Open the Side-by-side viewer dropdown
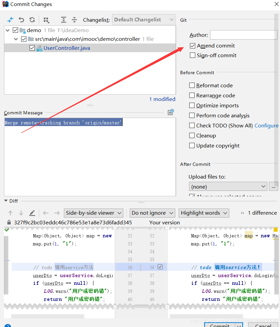Viewport: 280px width, 327px height. [x=93, y=213]
